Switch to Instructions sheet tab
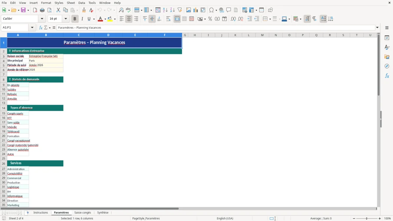393x221 pixels. pos(41,213)
